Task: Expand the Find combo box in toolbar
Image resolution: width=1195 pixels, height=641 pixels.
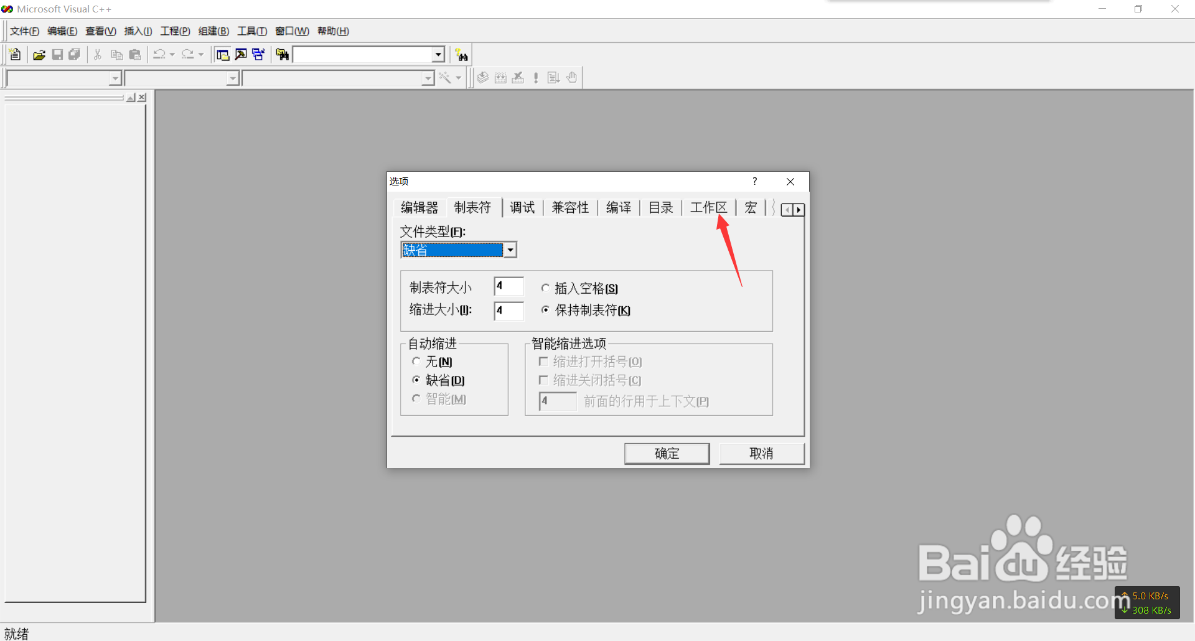Action: (438, 55)
